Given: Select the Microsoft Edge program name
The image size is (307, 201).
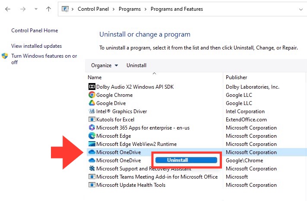Looking at the screenshot, I should pyautogui.click(x=114, y=136).
